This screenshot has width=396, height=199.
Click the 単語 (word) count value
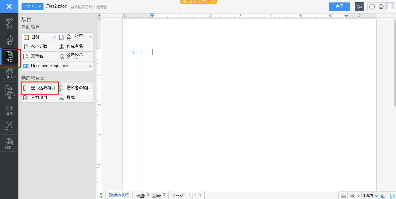point(148,195)
